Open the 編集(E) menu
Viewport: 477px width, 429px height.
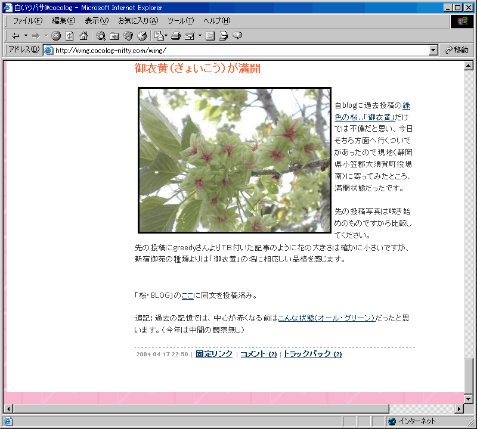click(x=64, y=21)
